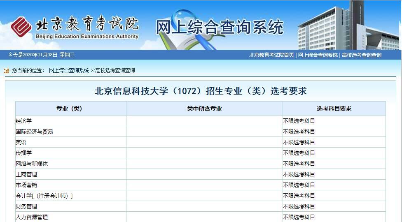Click 不限选考科目 in the 经济学 row
This screenshot has width=402, height=222.
[x=299, y=121]
